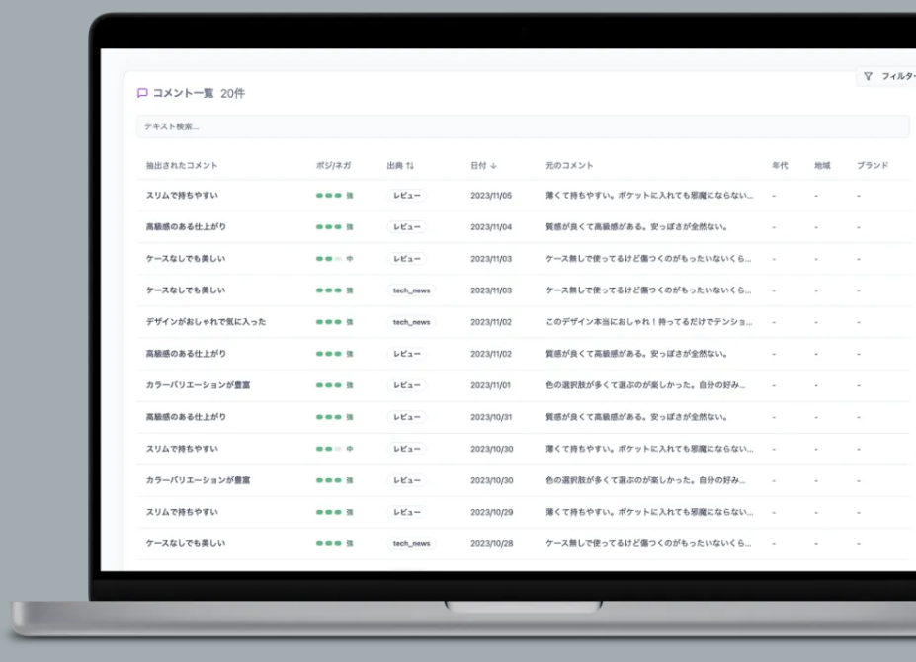916x662 pixels.
Task: Sort by the 日付 column header
Action: [484, 166]
